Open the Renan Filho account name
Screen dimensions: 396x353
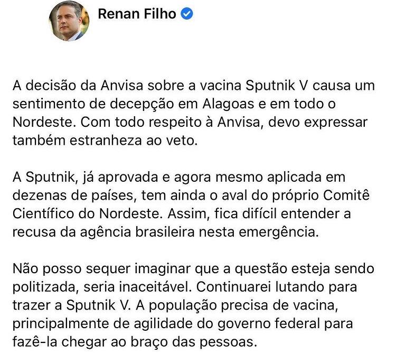pos(137,14)
